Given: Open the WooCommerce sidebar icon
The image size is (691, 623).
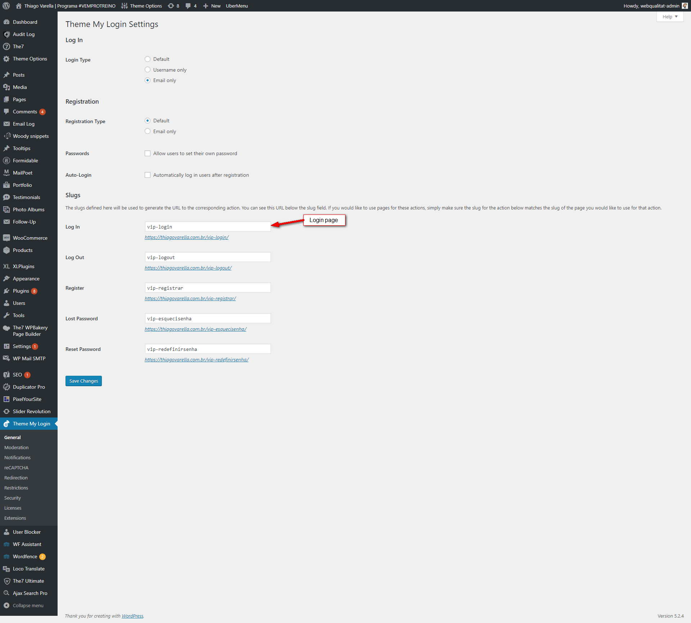Looking at the screenshot, I should [x=6, y=238].
